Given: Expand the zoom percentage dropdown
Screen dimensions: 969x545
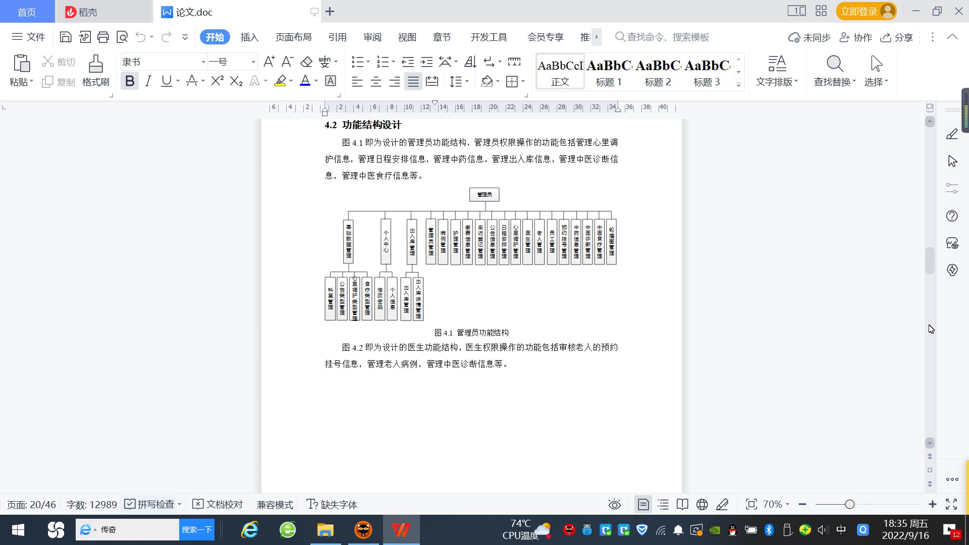Looking at the screenshot, I should (787, 504).
